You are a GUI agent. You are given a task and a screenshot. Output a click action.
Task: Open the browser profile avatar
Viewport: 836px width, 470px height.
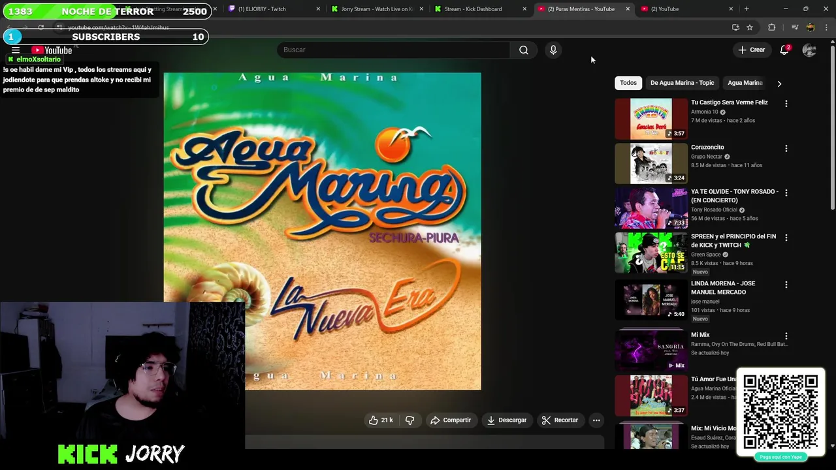(x=811, y=27)
